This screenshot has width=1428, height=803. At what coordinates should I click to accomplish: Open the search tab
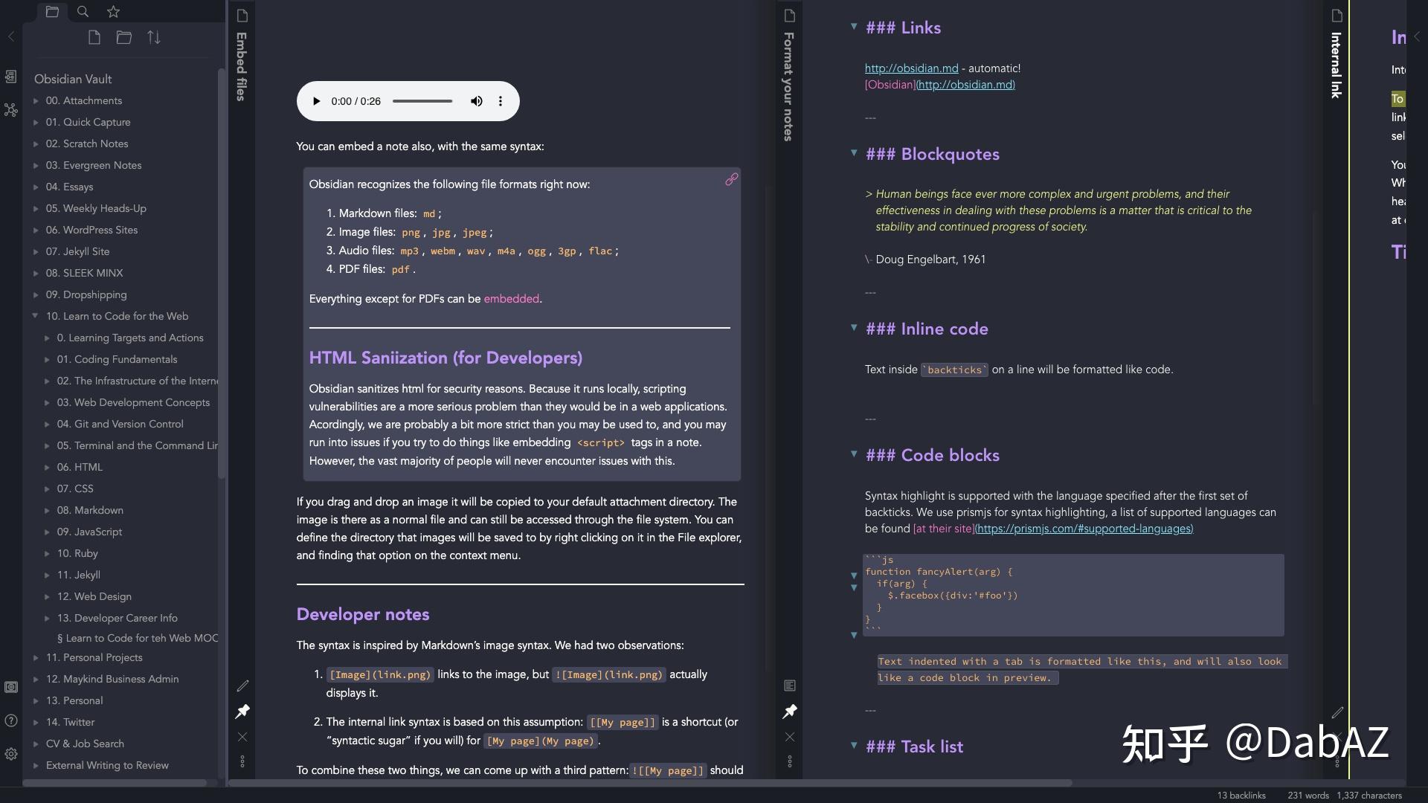[x=83, y=11]
